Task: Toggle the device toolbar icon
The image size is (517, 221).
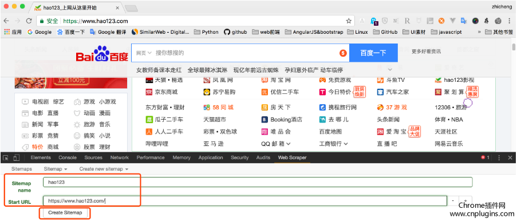Action: 17,157
